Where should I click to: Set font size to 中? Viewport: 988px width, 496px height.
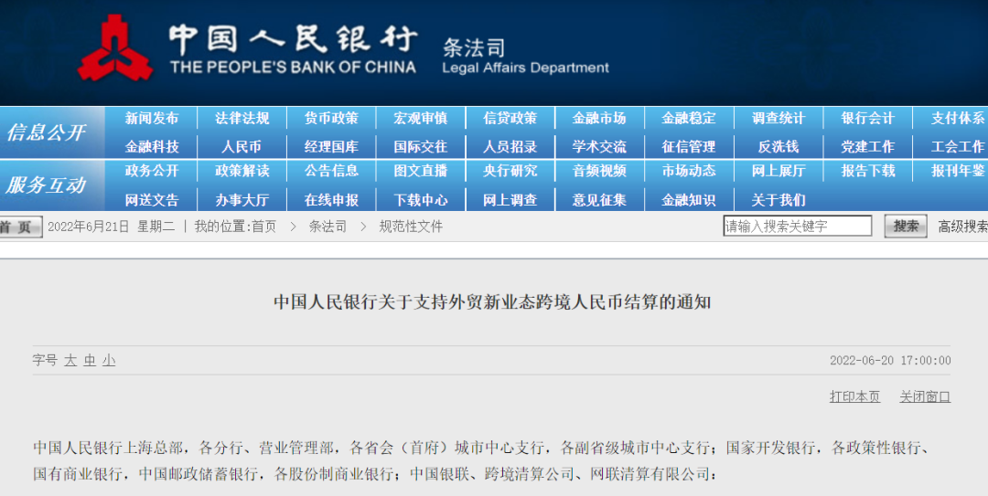90,361
